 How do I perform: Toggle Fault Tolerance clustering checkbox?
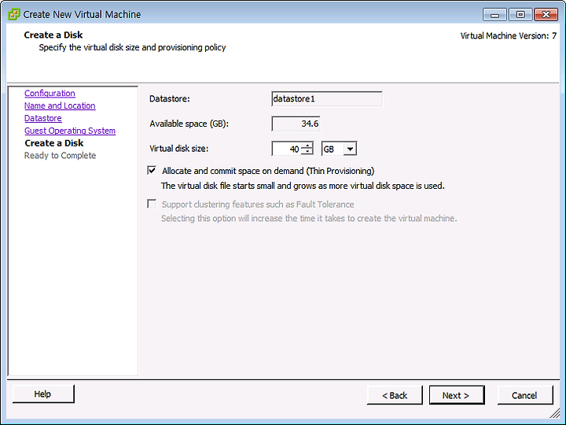(152, 204)
